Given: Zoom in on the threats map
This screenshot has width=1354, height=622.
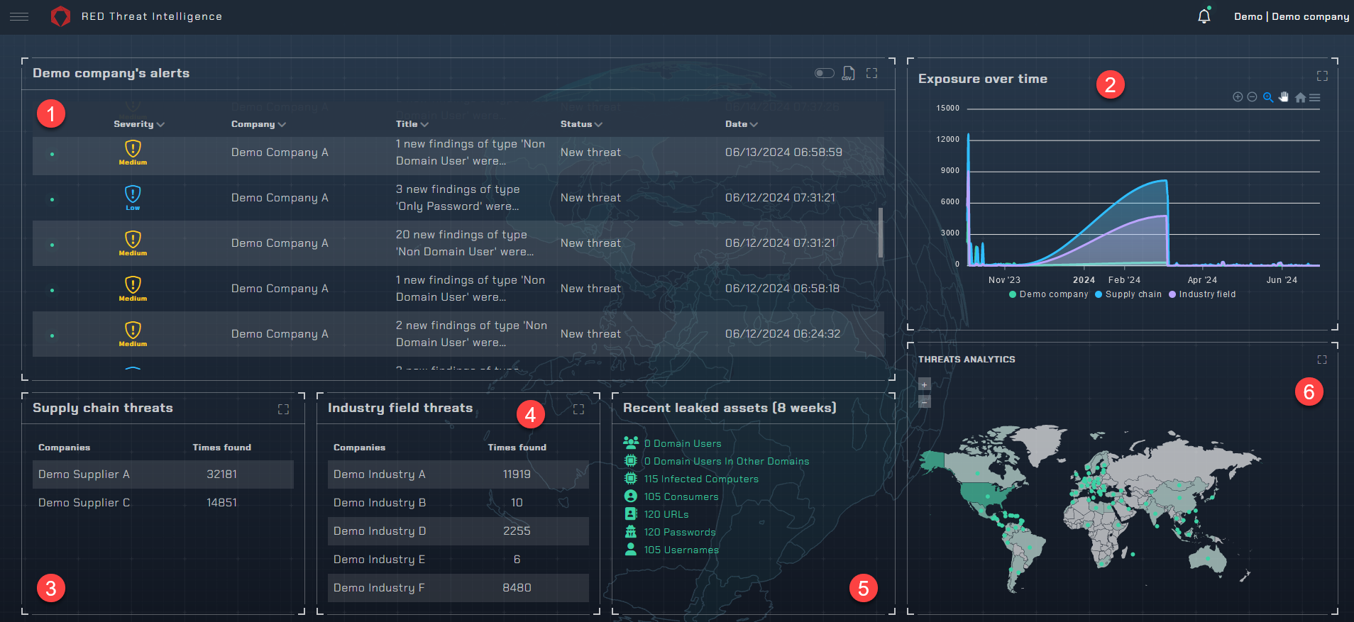Looking at the screenshot, I should tap(924, 384).
